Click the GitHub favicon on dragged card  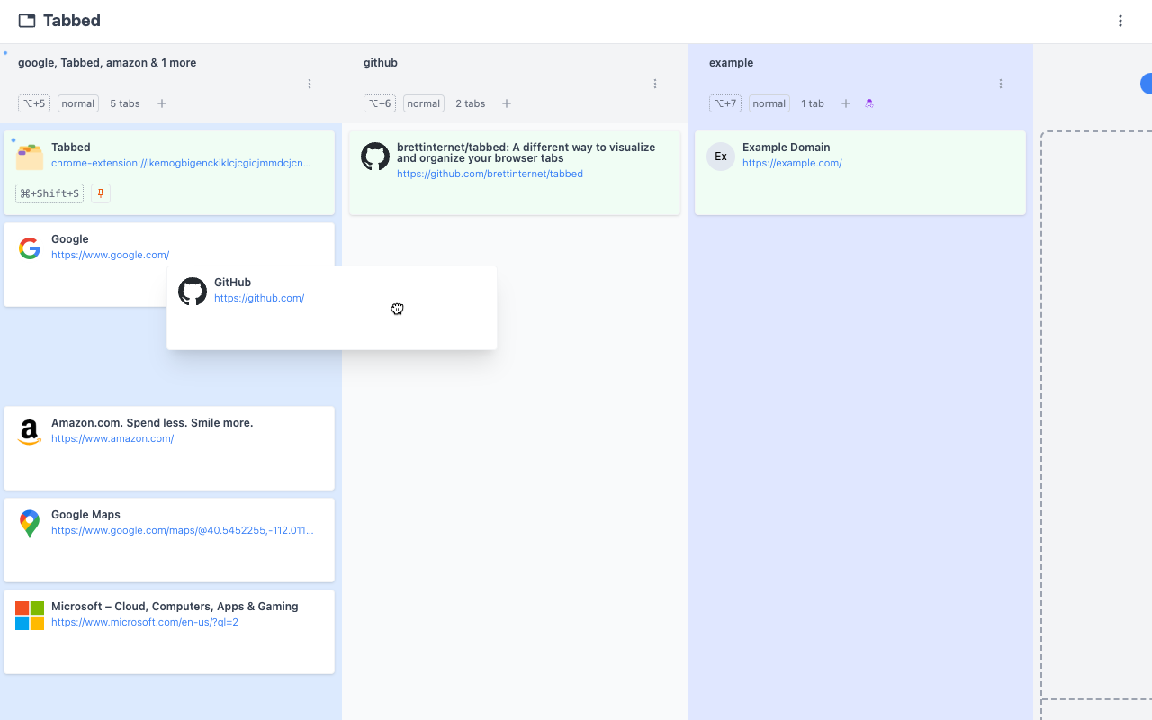[193, 292]
